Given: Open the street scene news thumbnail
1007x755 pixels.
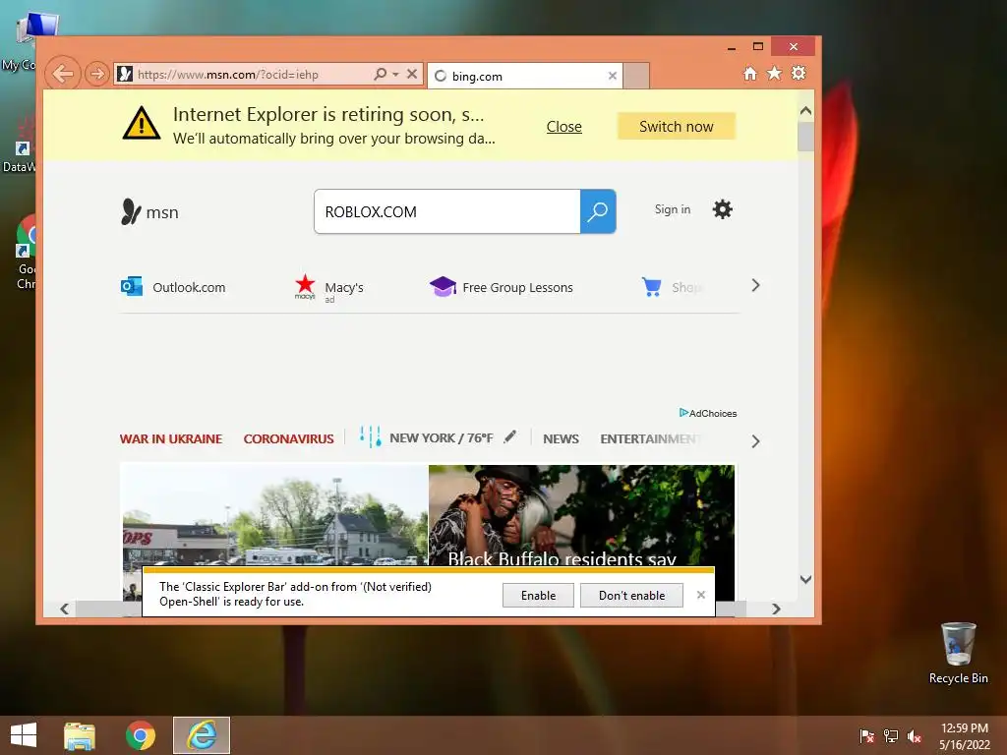Looking at the screenshot, I should click(275, 515).
